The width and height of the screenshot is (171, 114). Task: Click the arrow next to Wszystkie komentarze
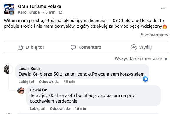[x=166, y=59]
